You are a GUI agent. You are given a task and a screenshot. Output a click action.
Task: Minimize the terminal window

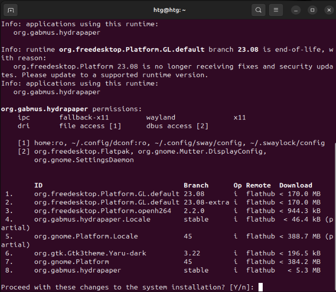(x=296, y=10)
